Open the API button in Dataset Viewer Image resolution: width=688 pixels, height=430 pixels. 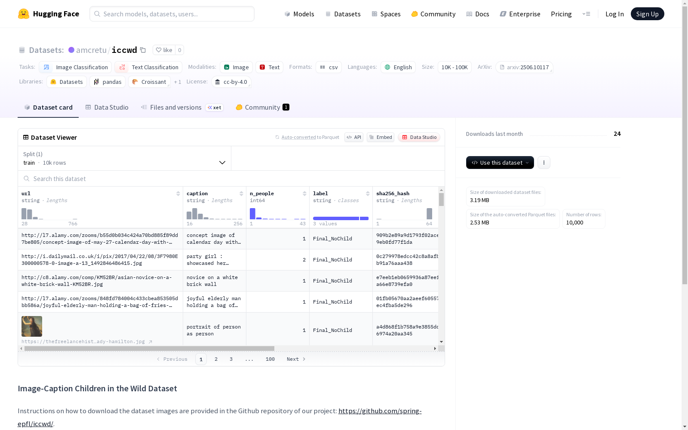(x=354, y=137)
